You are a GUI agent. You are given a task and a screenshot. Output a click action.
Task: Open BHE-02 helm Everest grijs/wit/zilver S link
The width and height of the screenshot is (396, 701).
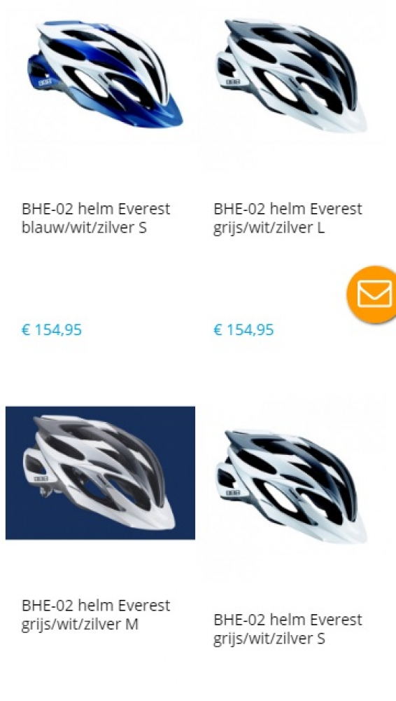(x=288, y=629)
